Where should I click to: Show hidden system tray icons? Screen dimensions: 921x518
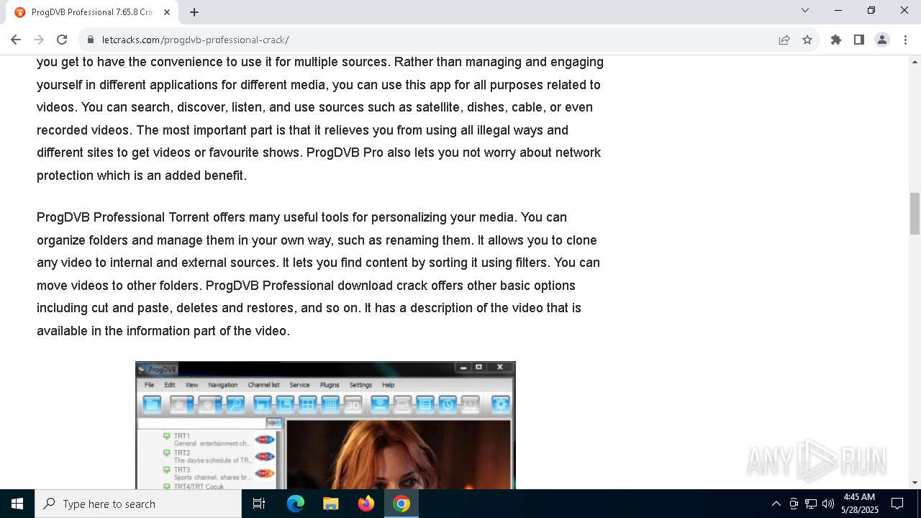pyautogui.click(x=776, y=504)
